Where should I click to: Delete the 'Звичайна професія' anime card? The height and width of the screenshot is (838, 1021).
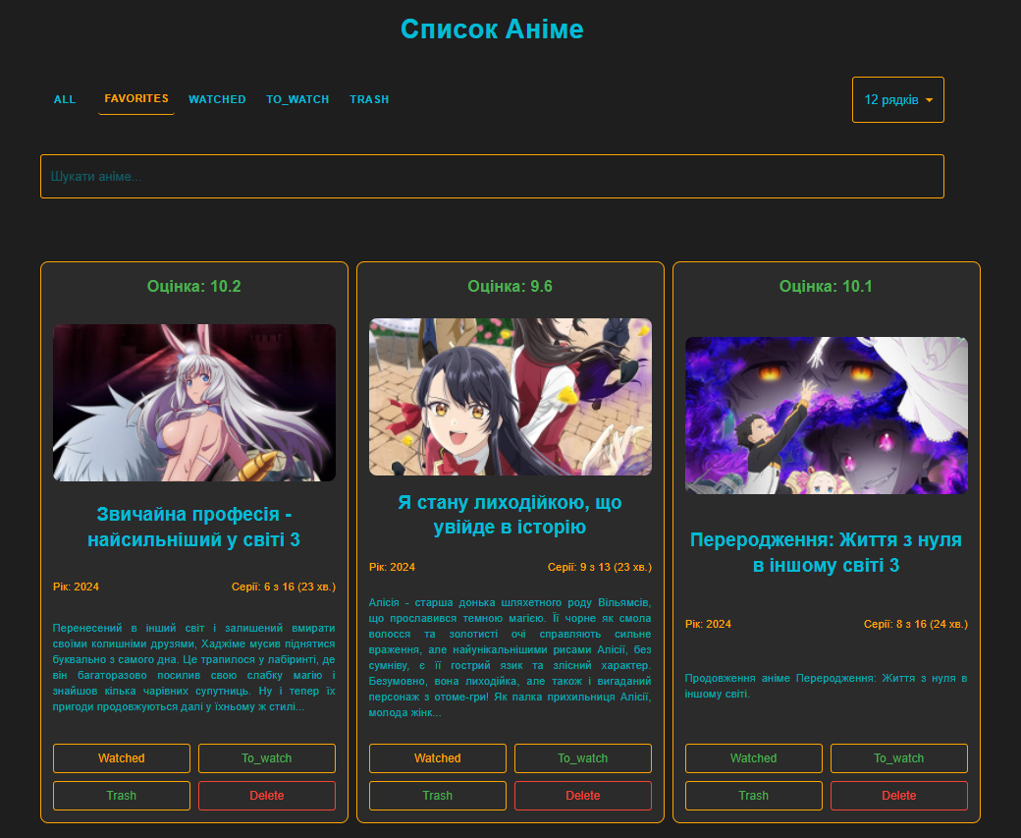point(267,796)
